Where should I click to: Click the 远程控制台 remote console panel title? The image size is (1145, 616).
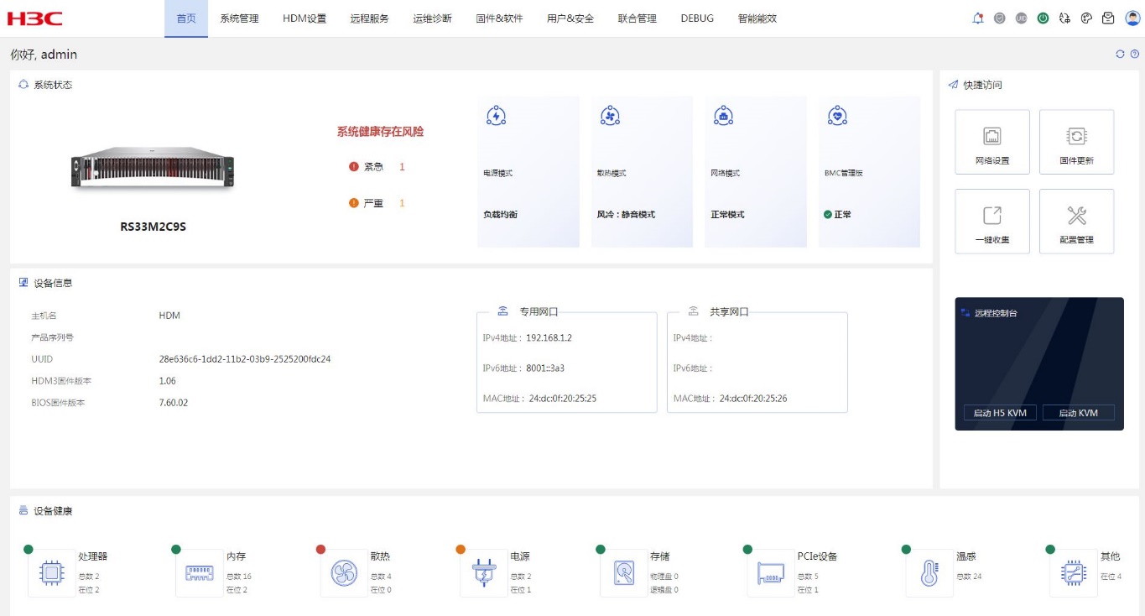click(996, 313)
